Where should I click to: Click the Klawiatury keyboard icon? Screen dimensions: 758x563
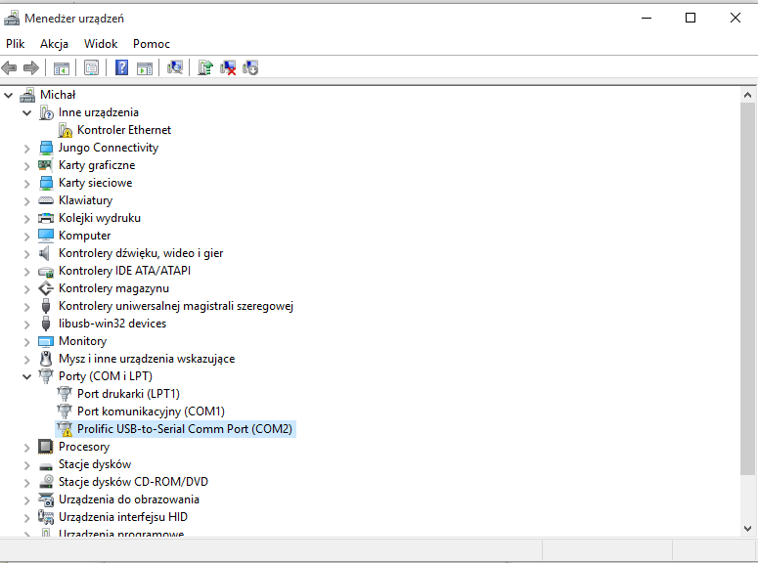(x=46, y=200)
